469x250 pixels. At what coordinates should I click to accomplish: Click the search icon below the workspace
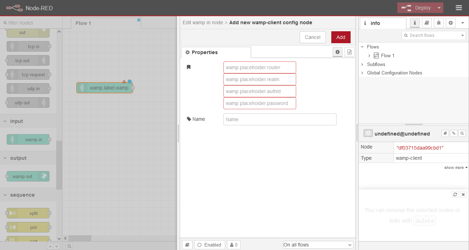coord(70,246)
